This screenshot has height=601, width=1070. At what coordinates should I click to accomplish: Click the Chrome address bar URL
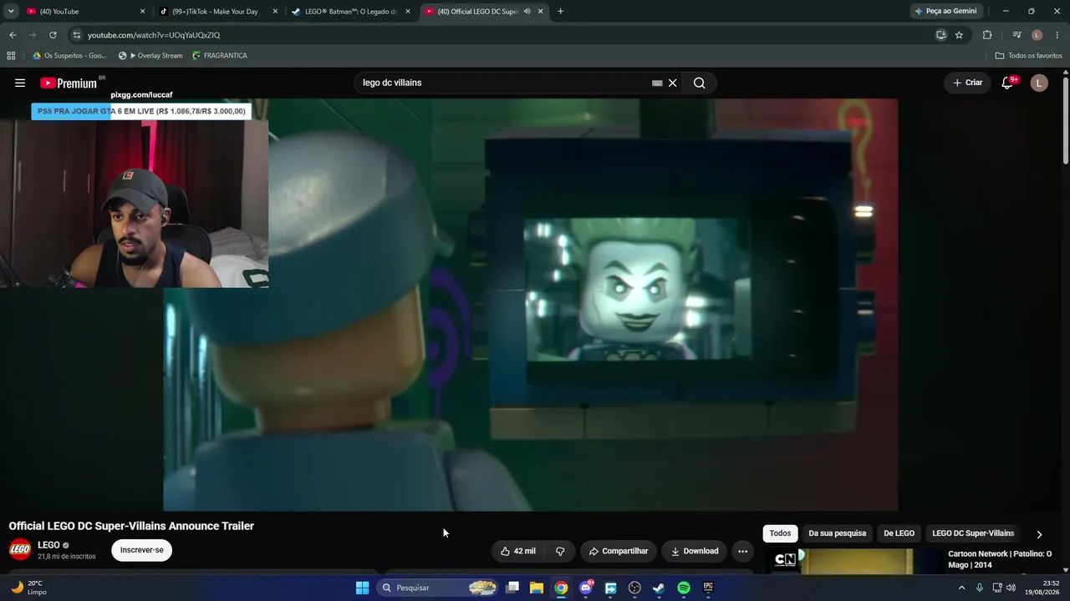(x=154, y=35)
